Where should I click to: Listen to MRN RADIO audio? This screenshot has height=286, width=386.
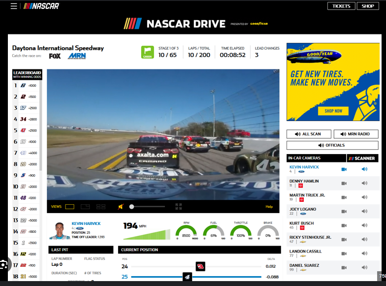point(356,134)
